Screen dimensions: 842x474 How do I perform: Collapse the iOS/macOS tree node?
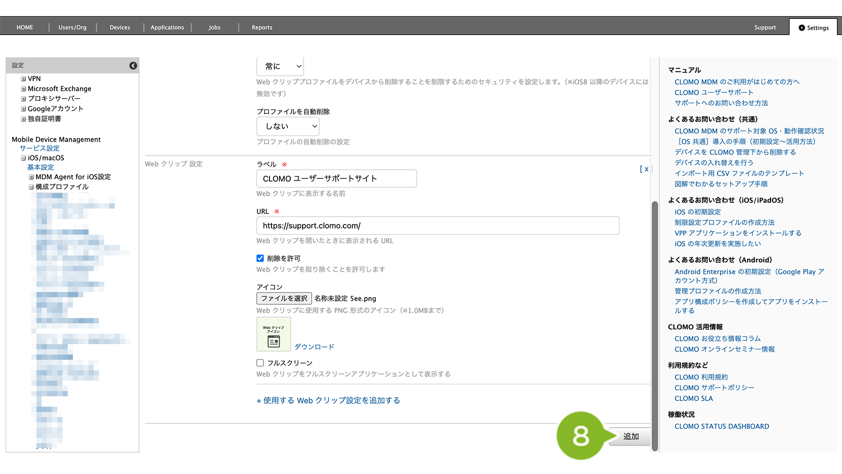[23, 158]
